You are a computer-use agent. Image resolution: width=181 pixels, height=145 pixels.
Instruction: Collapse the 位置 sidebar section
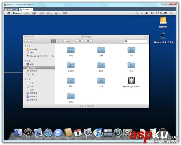pos(26,61)
